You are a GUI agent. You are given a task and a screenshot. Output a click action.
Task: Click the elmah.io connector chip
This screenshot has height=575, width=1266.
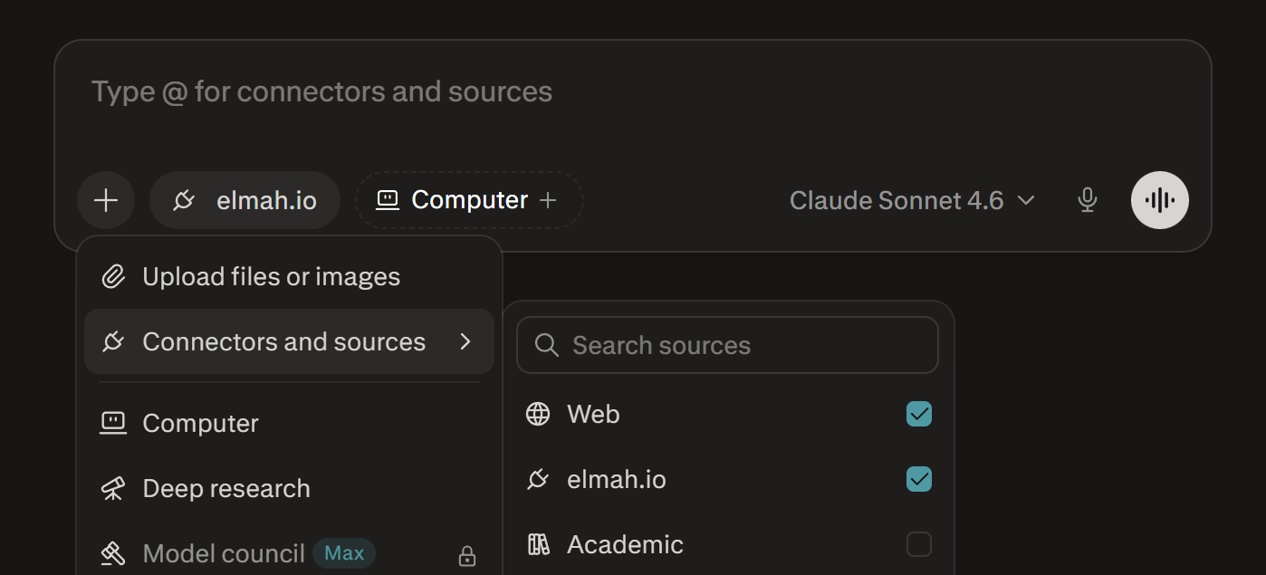pyautogui.click(x=245, y=200)
